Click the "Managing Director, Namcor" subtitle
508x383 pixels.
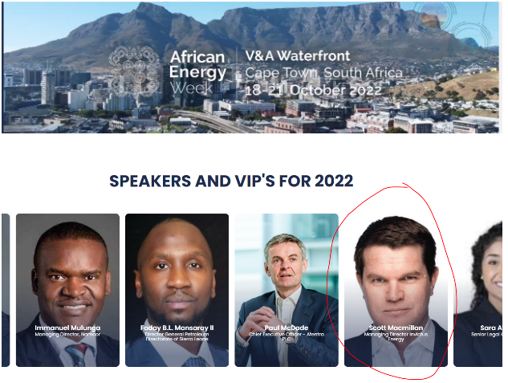[67, 334]
